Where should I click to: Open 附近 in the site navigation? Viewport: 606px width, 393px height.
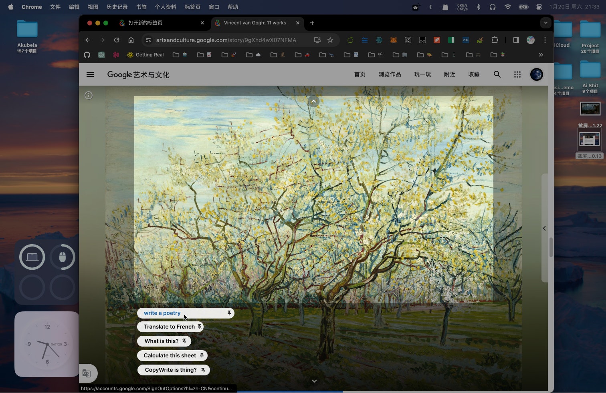[x=450, y=74]
